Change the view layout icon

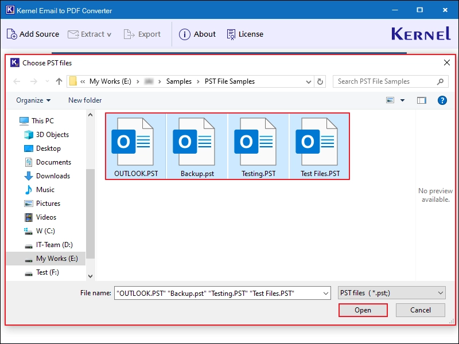coord(390,100)
